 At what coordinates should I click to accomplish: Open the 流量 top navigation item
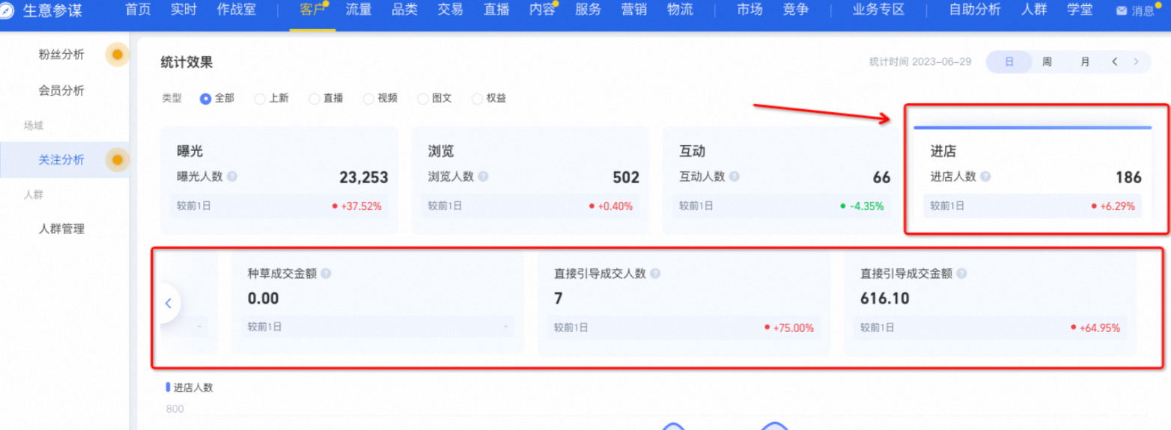click(359, 10)
